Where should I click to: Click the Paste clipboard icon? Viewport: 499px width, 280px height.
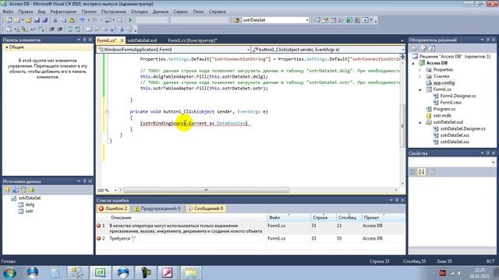72,20
